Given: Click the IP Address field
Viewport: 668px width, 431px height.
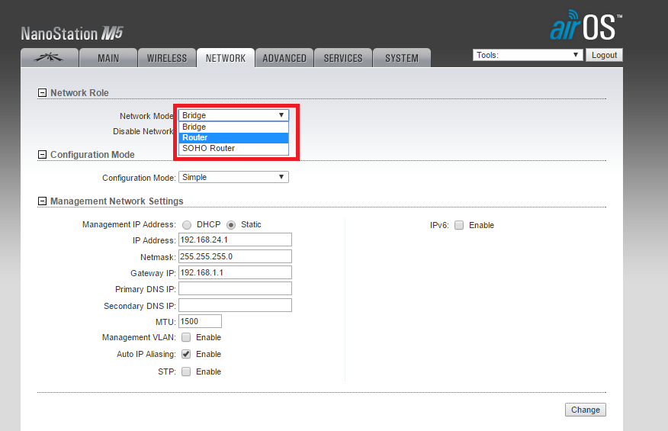Looking at the screenshot, I should pyautogui.click(x=235, y=240).
